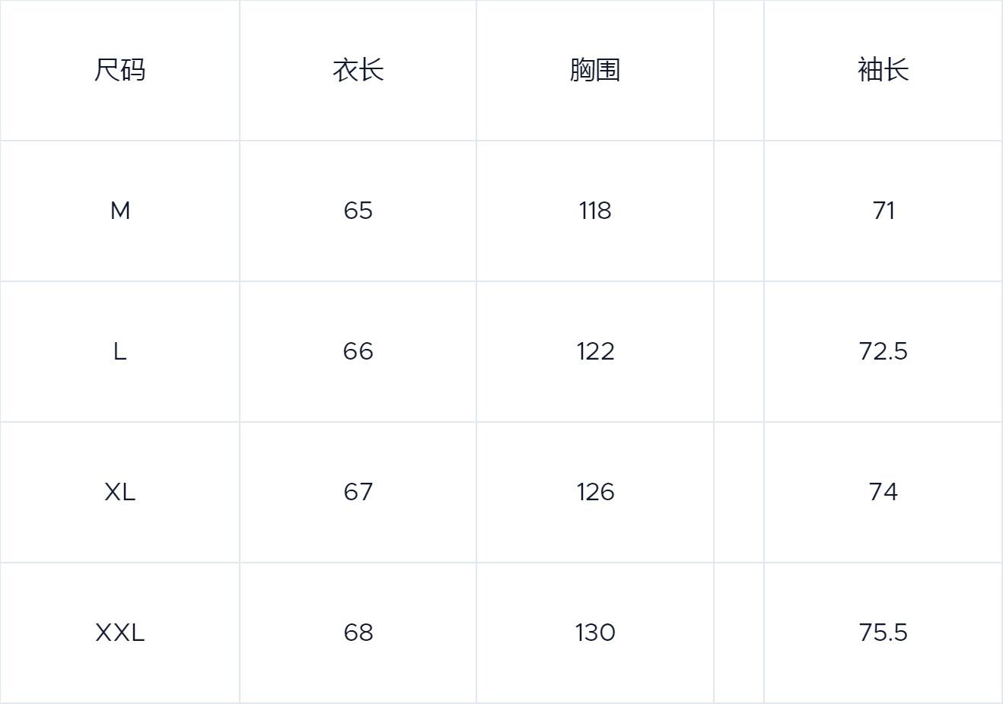Screen dimensions: 1003x704
Task: Click the XL size row label
Action: tap(119, 492)
